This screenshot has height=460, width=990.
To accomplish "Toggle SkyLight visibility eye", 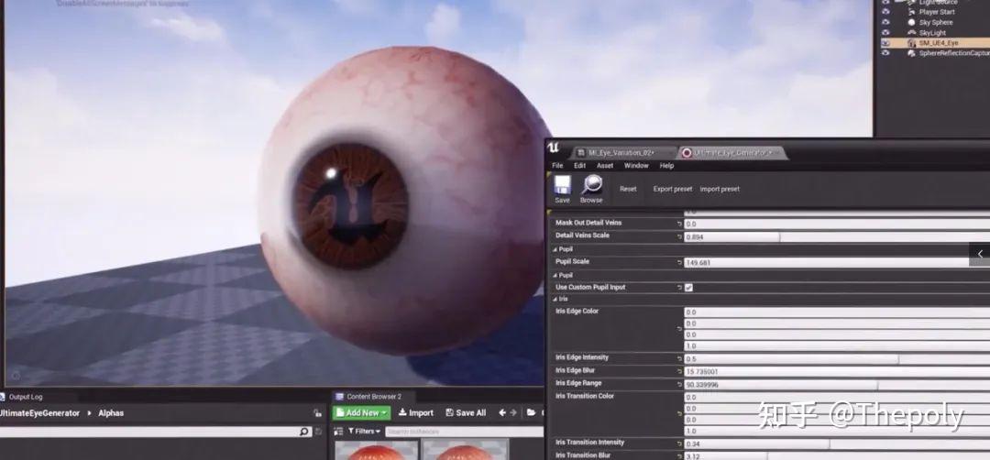I will click(885, 32).
